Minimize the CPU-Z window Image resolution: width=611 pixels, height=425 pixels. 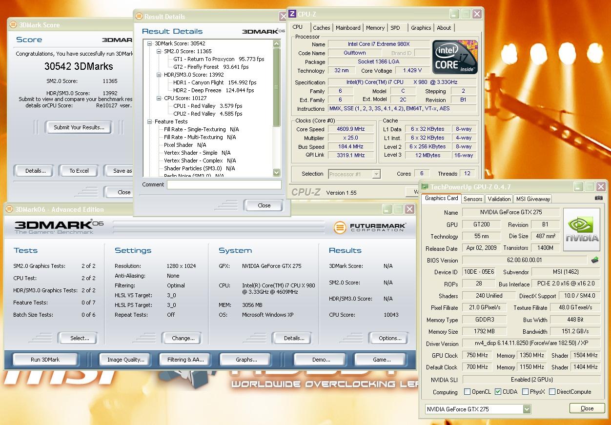454,14
